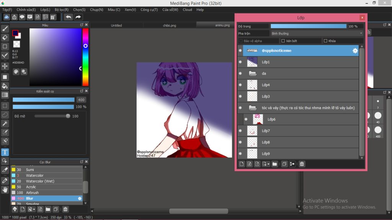Toggle visibility of Lớp7 layer
The width and height of the screenshot is (392, 220).
coord(240,131)
